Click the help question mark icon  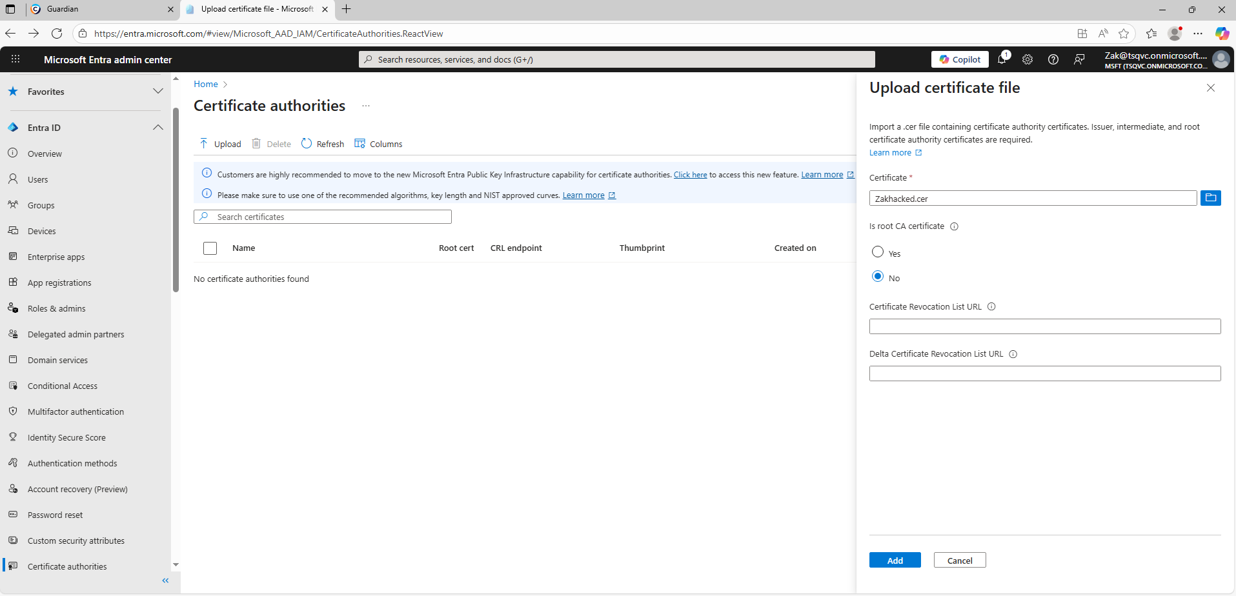[1053, 59]
